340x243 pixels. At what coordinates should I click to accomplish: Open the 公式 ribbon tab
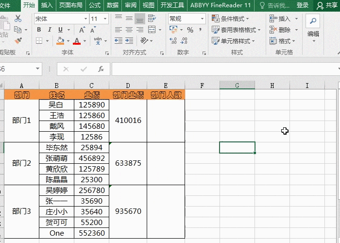pos(95,5)
